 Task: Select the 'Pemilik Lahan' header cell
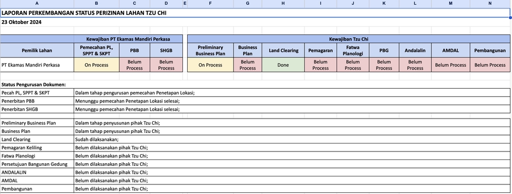tap(37, 50)
